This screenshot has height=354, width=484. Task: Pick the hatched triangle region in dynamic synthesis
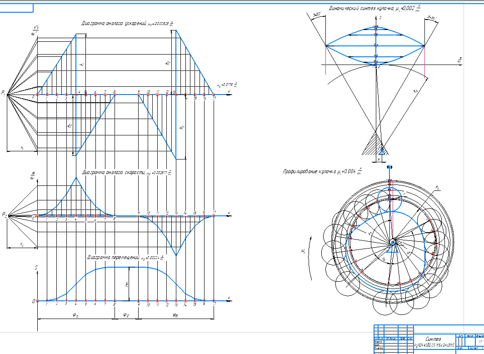(x=374, y=144)
